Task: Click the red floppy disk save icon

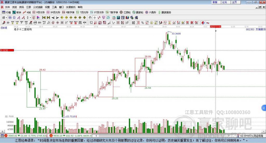Action: coord(127,18)
